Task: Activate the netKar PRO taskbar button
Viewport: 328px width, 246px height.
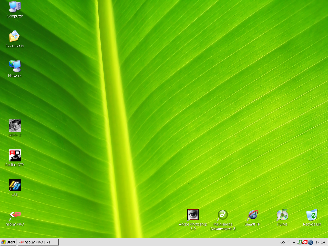Action: [x=38, y=242]
